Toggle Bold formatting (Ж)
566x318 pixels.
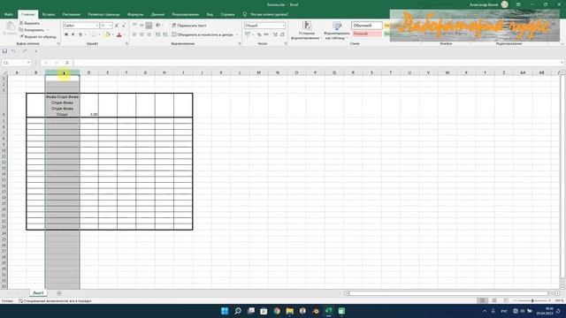click(66, 34)
